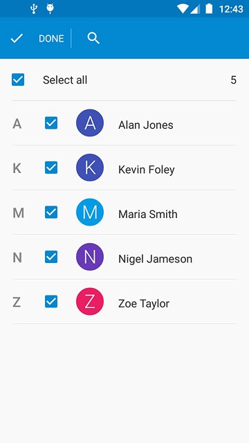Screen dimensions: 249x443
Task: Untick the Nigel Jameson checkbox
Action: 51,257
